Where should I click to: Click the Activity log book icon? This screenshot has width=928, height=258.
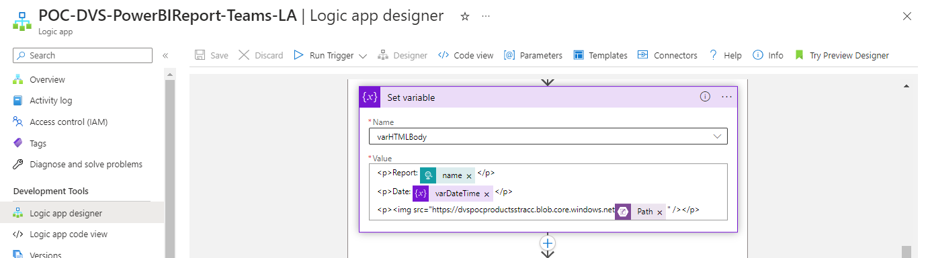pyautogui.click(x=18, y=101)
